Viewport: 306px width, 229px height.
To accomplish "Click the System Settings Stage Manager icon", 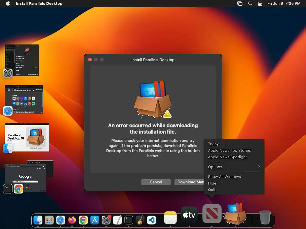I will tap(8, 73).
